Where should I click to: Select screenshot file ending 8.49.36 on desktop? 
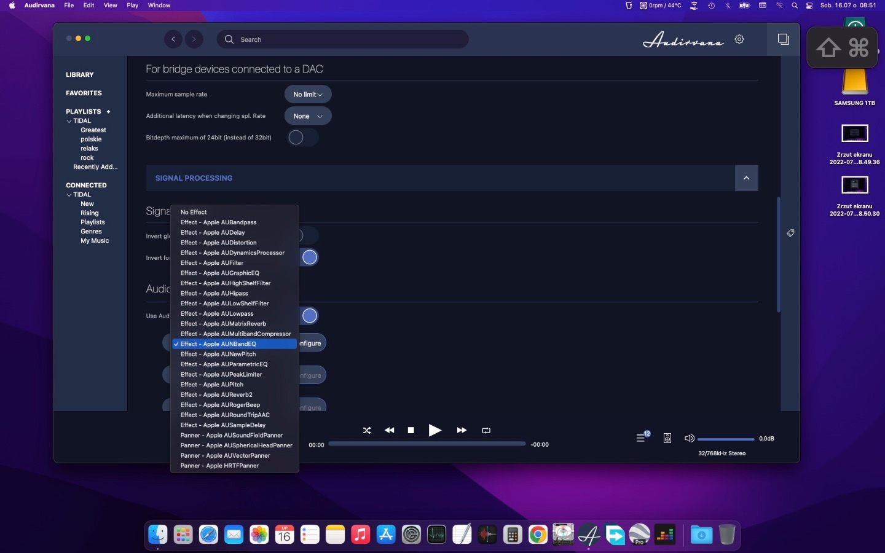[854, 144]
